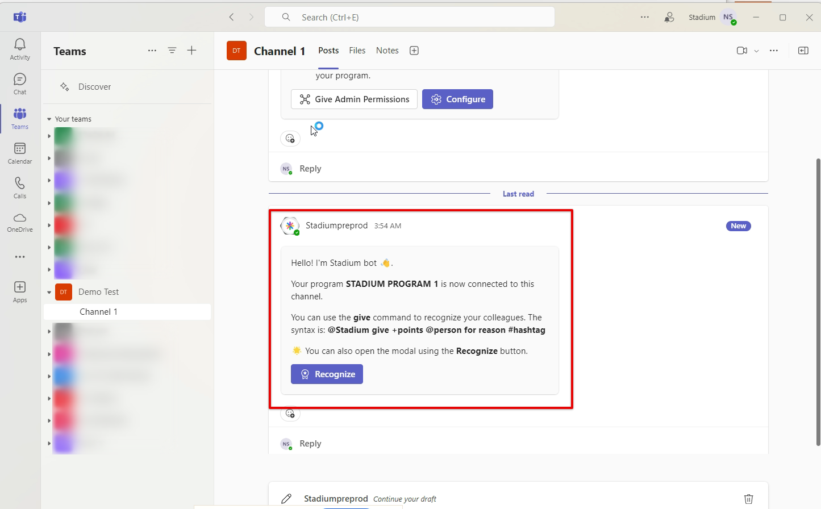The height and width of the screenshot is (509, 821).
Task: Show more apps ellipsis in sidebar
Action: point(20,257)
